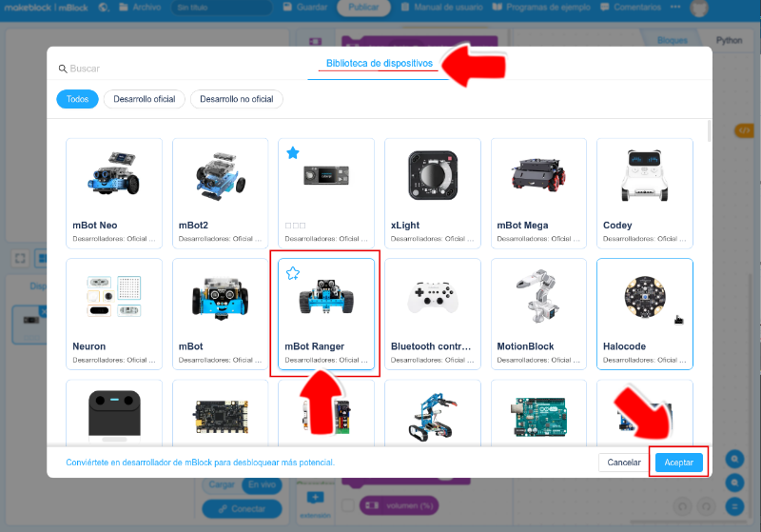Open Comentarios in top bar
The width and height of the screenshot is (761, 532).
(x=631, y=8)
